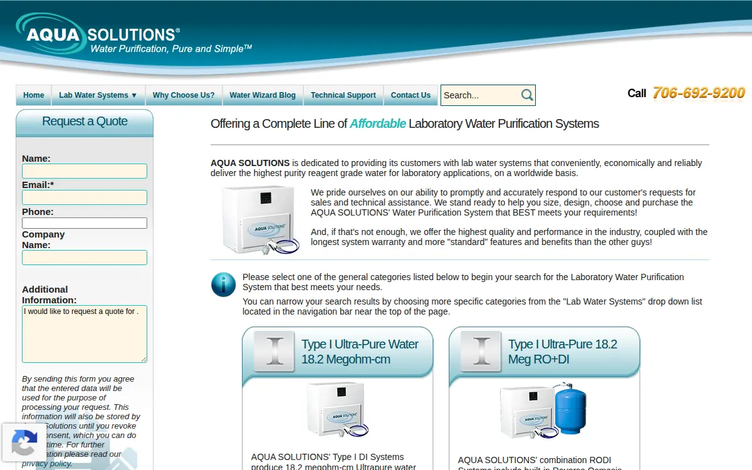Click the phone number 706-692-9200
Screen dimensions: 752x470
699,93
